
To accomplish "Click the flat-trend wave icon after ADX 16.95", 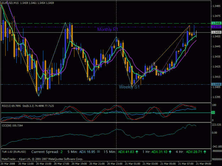I will tap(98, 152).
